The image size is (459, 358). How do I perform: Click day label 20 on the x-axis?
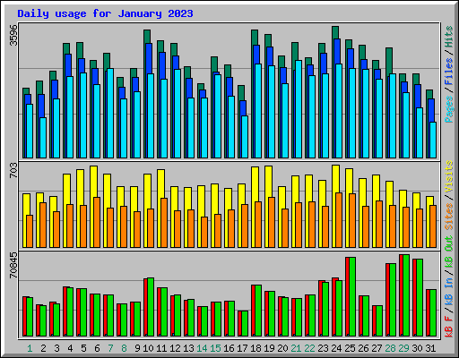click(282, 348)
